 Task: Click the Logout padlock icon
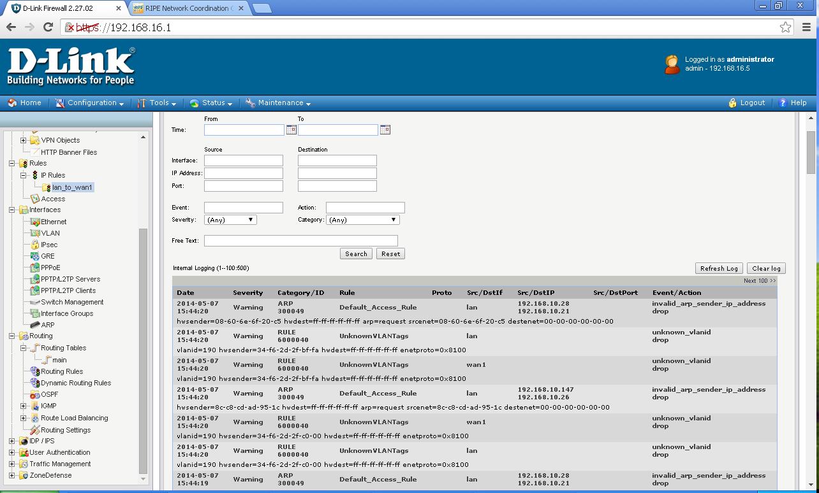(733, 103)
